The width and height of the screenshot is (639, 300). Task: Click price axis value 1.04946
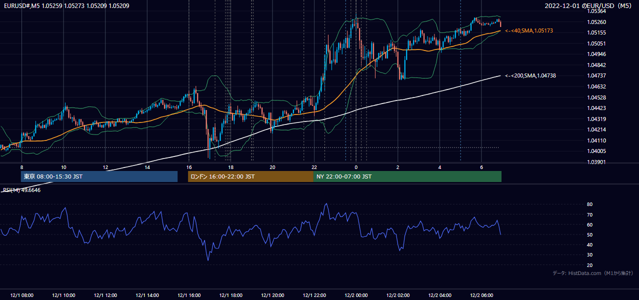[596, 54]
